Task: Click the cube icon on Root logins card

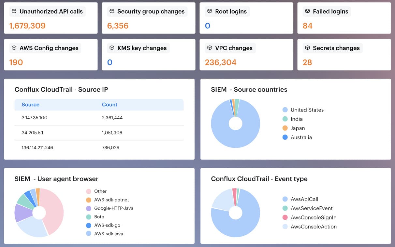Action: tap(210, 11)
